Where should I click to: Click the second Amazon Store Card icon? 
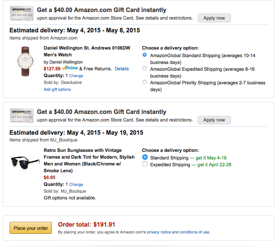(22, 116)
